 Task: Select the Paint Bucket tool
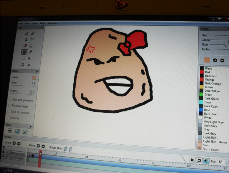[24, 52]
